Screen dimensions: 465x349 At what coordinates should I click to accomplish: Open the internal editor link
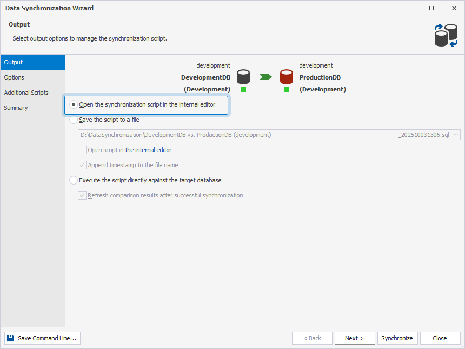148,150
